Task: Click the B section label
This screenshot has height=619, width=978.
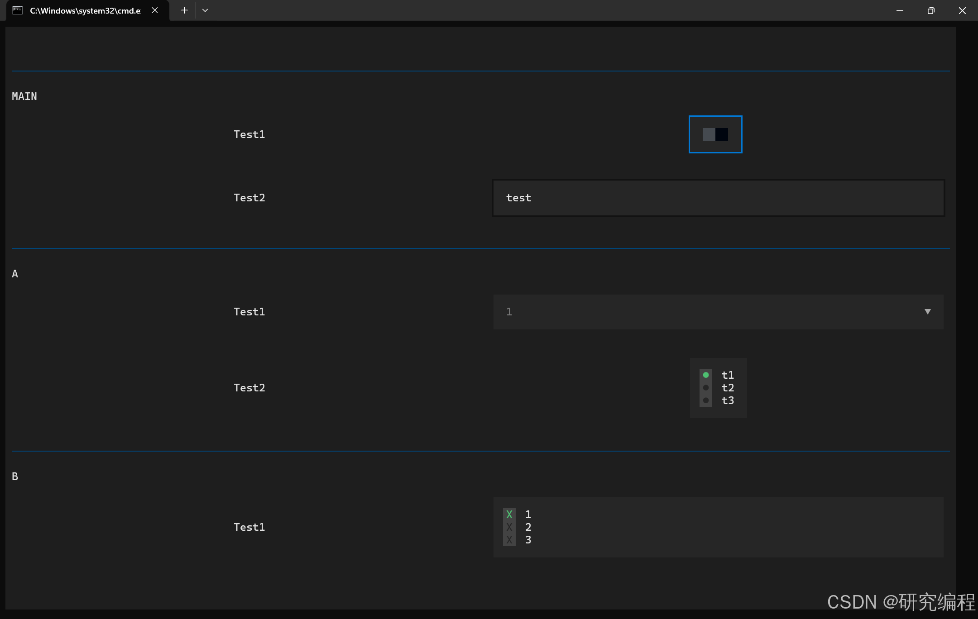Action: coord(15,476)
